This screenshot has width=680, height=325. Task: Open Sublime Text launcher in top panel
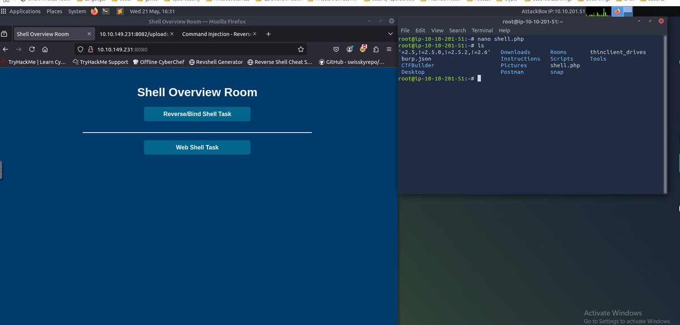pos(121,11)
